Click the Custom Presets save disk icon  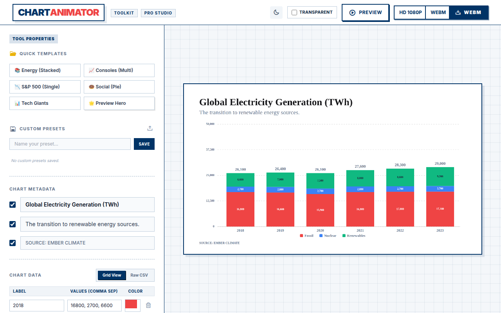point(13,129)
